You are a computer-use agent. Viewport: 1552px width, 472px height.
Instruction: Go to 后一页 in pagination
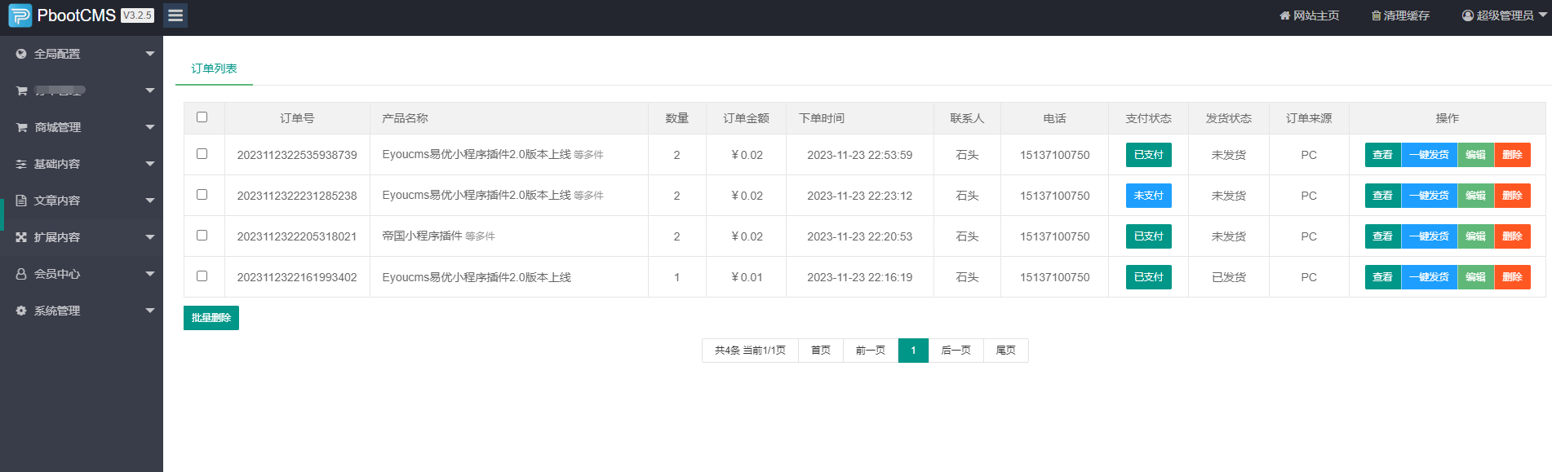click(x=956, y=351)
